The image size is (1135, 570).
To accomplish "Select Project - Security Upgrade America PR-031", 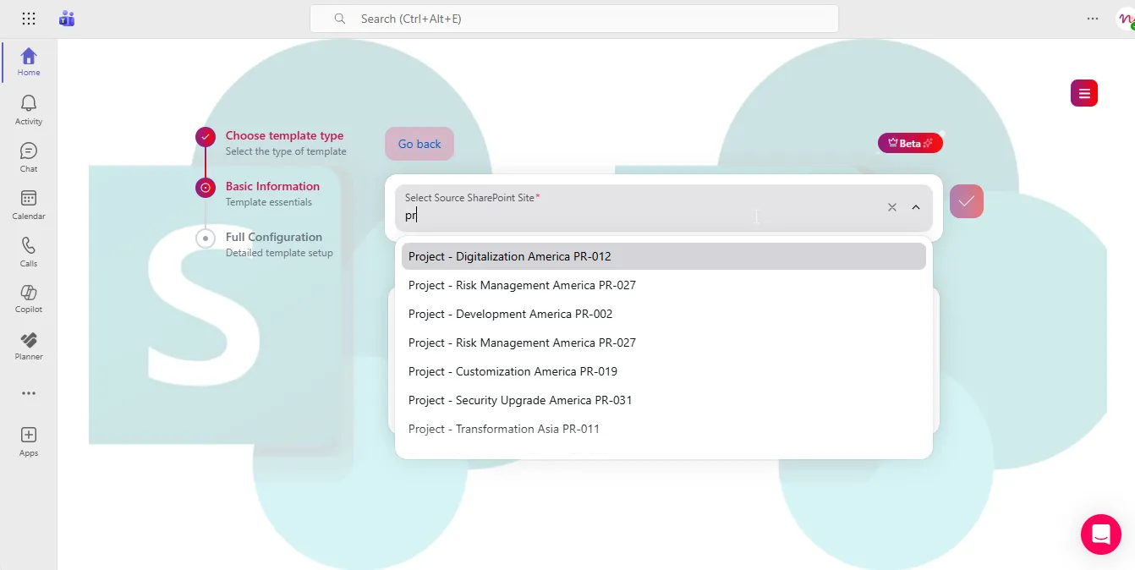I will 664,400.
